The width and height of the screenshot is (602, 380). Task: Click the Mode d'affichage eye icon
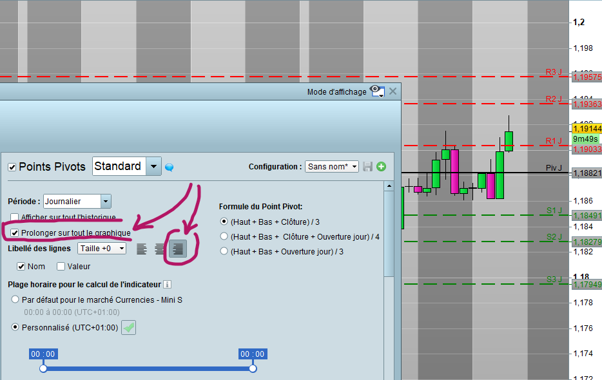[377, 91]
